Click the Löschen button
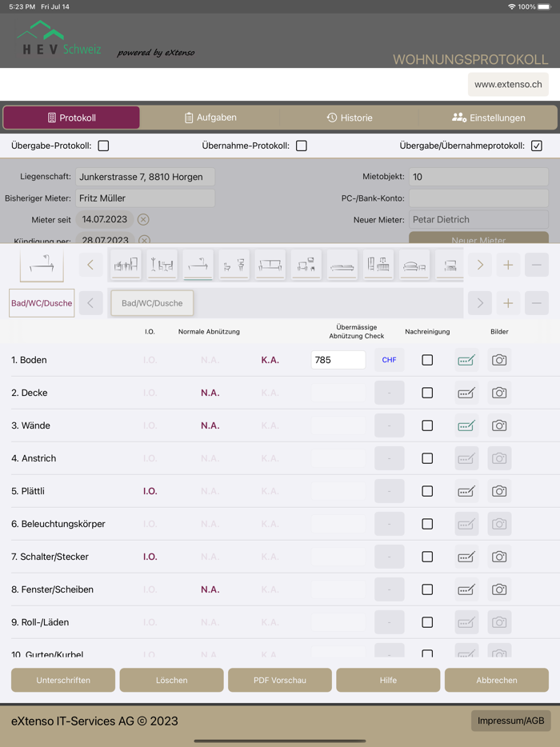The width and height of the screenshot is (560, 747). coord(171,681)
